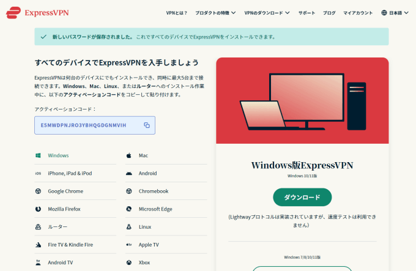Expand the VPNのダウンロード menu

click(267, 13)
